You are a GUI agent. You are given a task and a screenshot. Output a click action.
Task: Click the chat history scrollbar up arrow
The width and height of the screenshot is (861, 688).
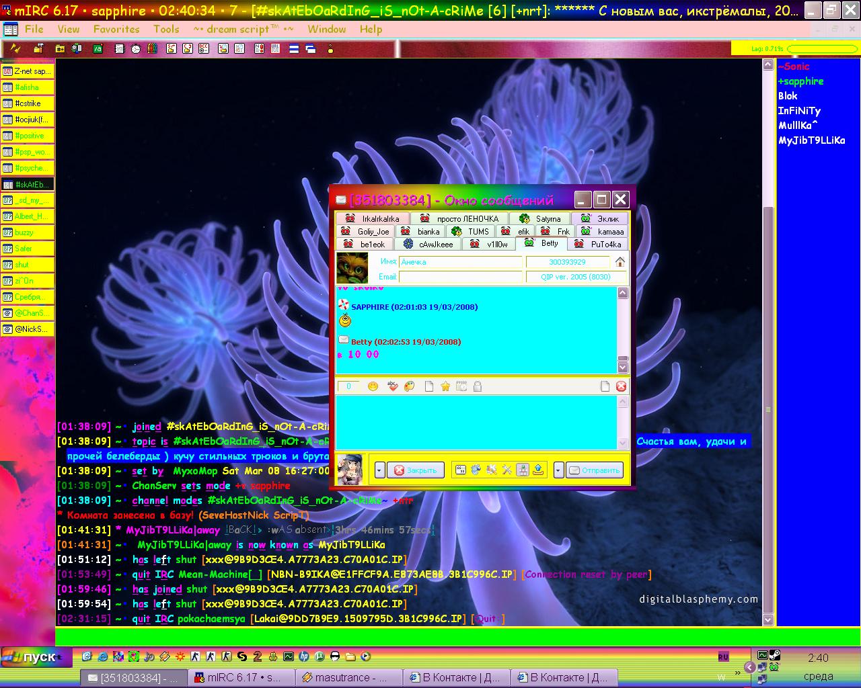pos(623,293)
